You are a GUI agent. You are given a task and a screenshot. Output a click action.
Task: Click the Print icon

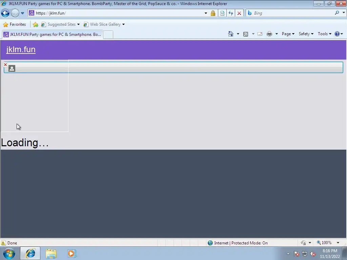[269, 34]
